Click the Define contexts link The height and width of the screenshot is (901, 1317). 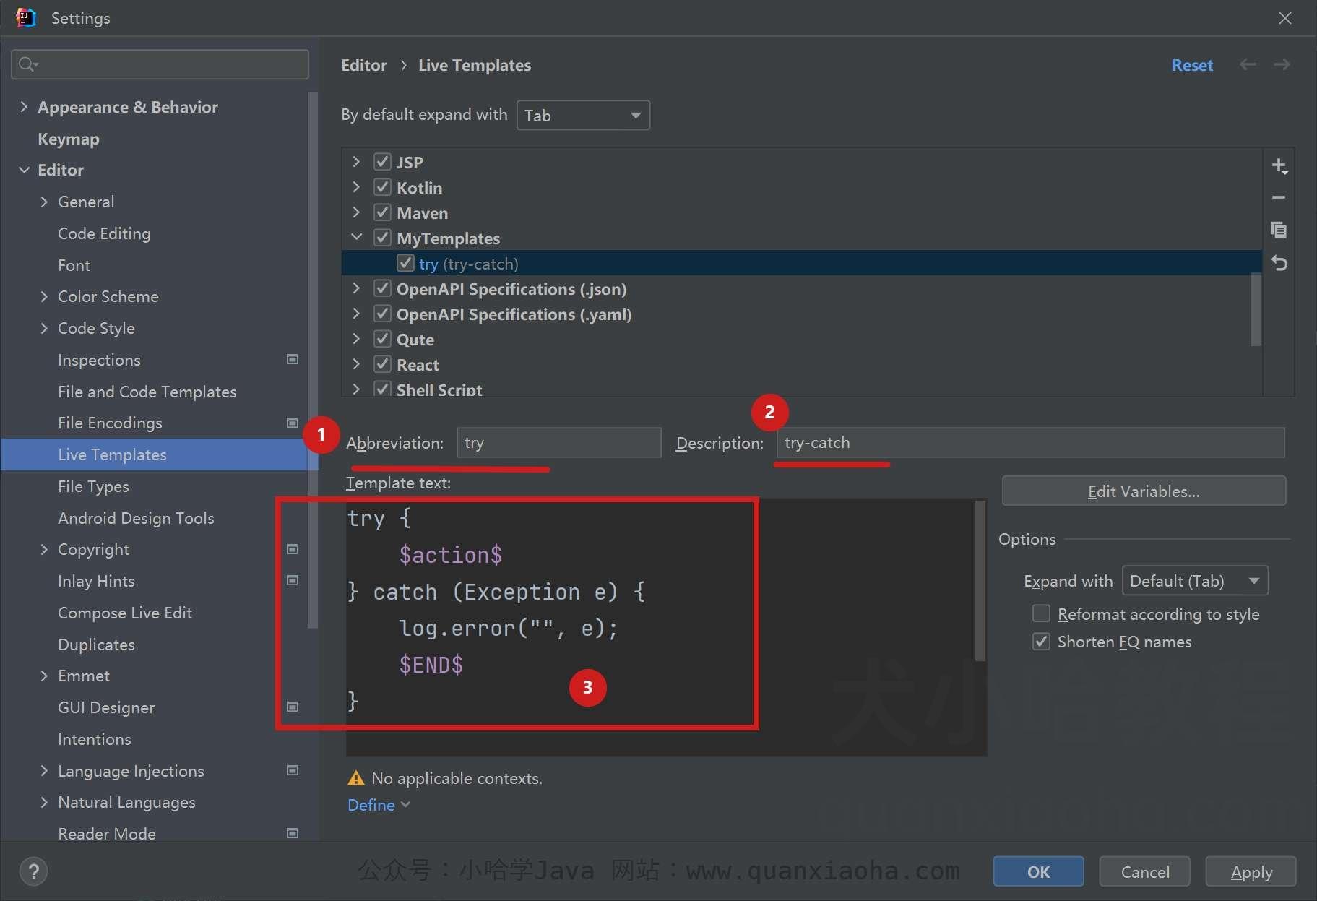coord(379,805)
